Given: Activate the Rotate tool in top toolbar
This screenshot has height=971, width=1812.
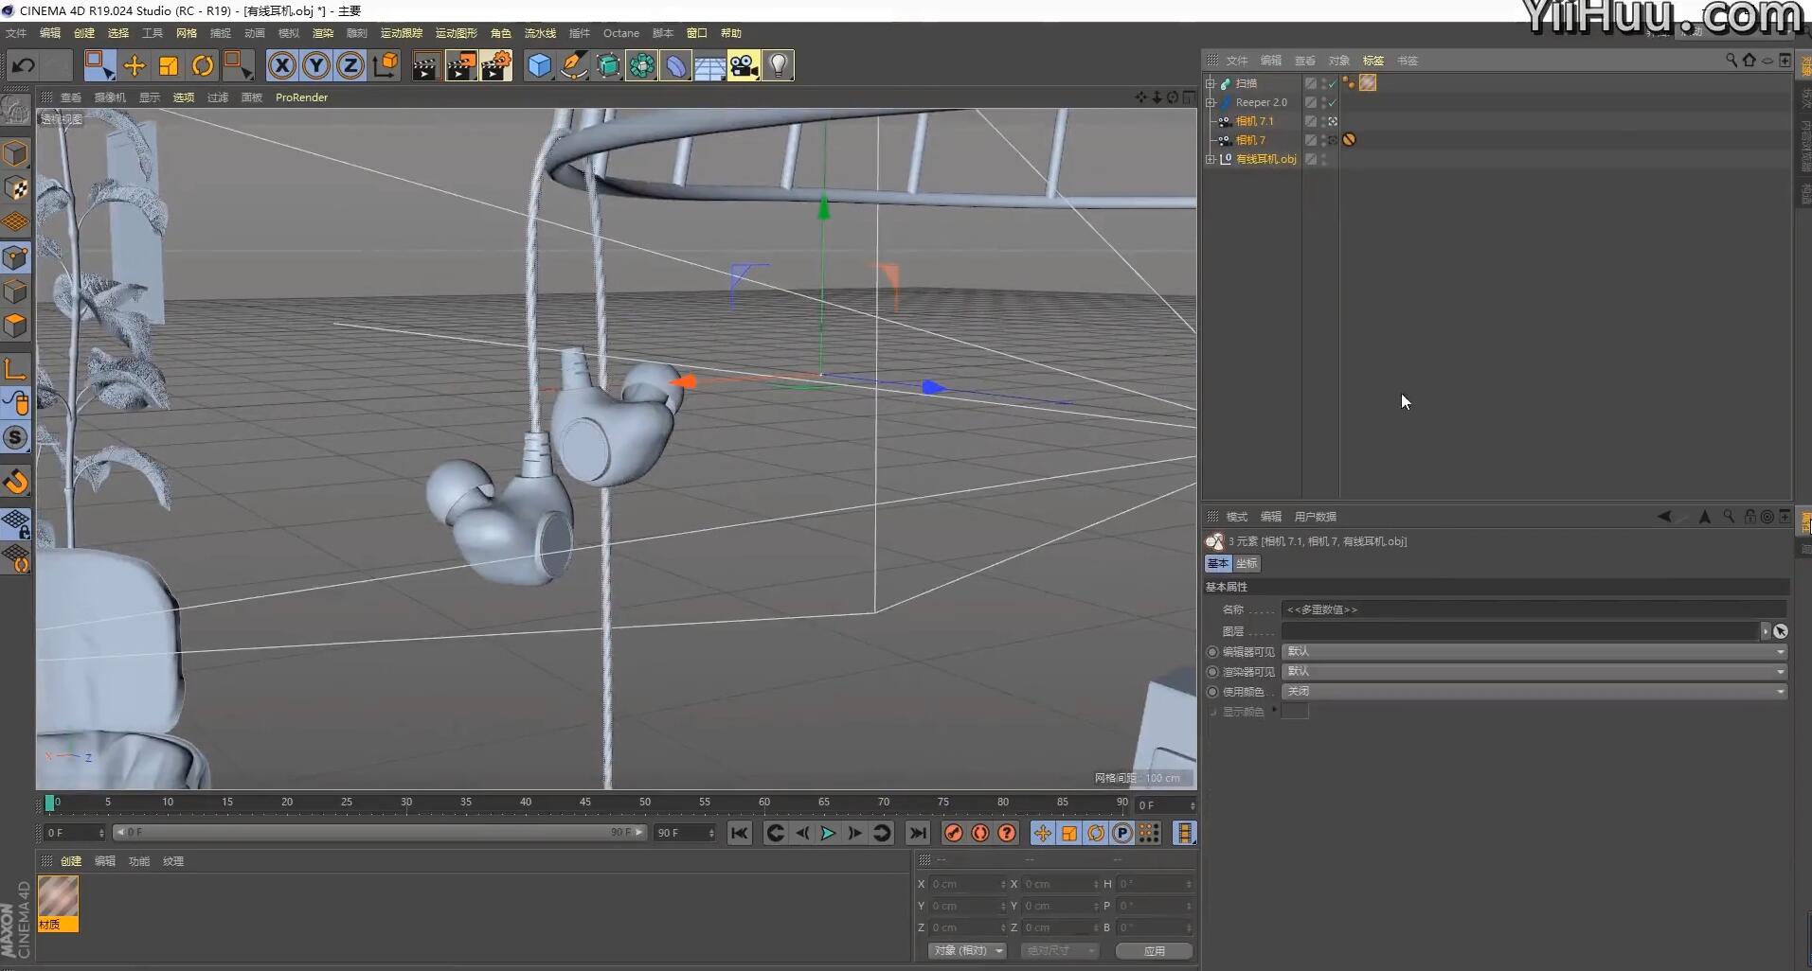Looking at the screenshot, I should click(203, 65).
